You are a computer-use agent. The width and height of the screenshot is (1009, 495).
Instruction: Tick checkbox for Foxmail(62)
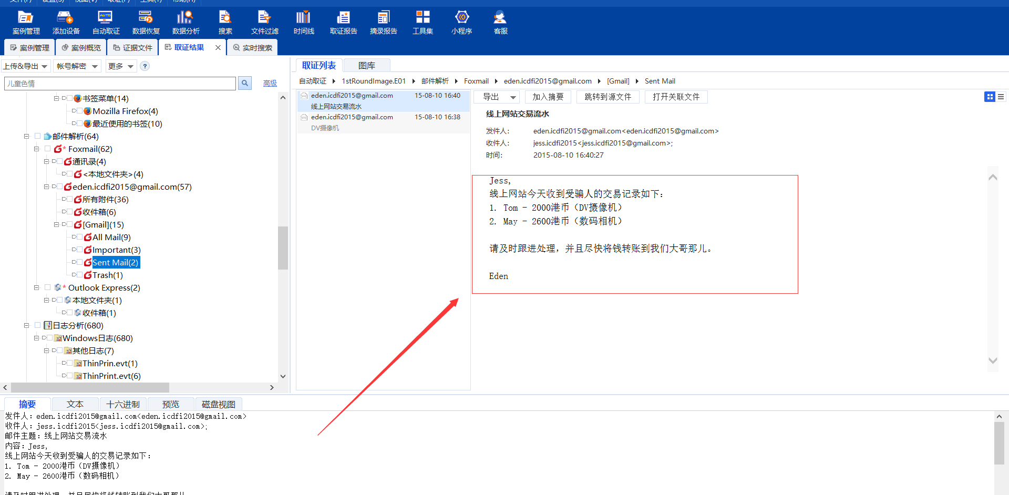click(x=47, y=149)
